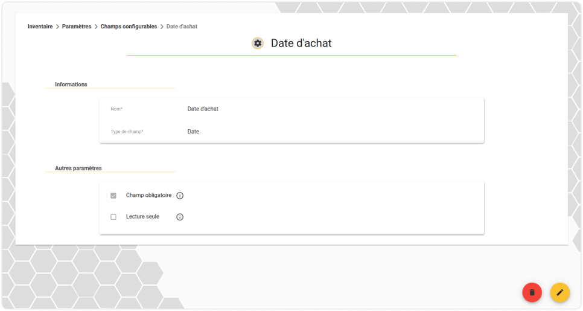The height and width of the screenshot is (311, 583).
Task: Toggle the Champ obligatoire checkbox
Action: click(113, 196)
